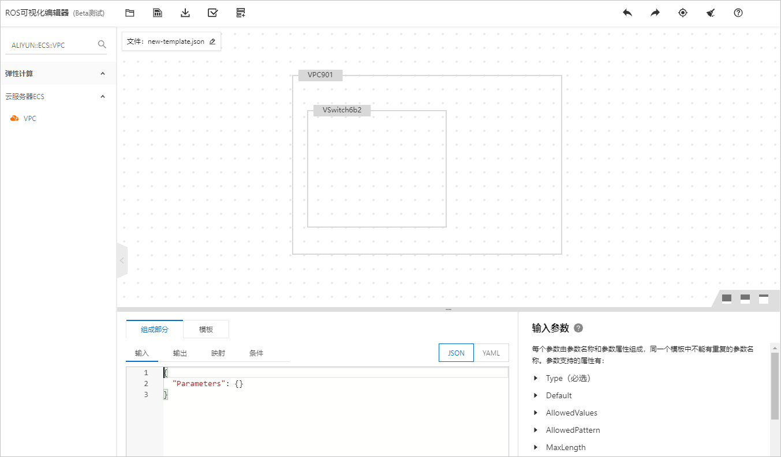Save the template with the floppy disk icon
The height and width of the screenshot is (457, 781).
click(158, 13)
